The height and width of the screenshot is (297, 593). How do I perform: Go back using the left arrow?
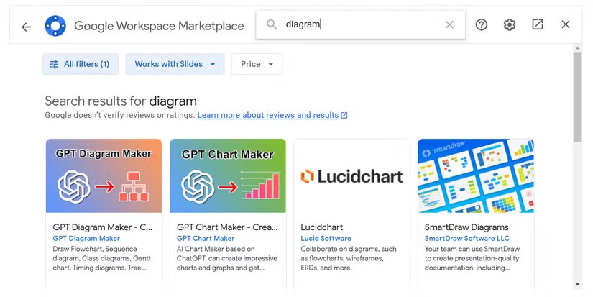click(26, 27)
